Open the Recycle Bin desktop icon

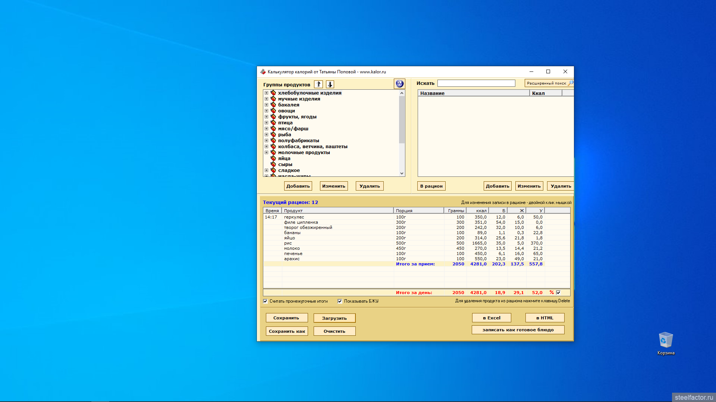(x=666, y=341)
